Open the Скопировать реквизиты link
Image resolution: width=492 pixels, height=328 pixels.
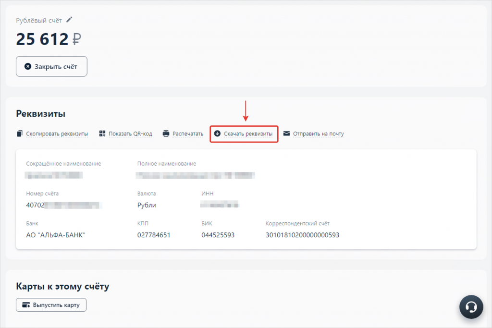pyautogui.click(x=57, y=134)
